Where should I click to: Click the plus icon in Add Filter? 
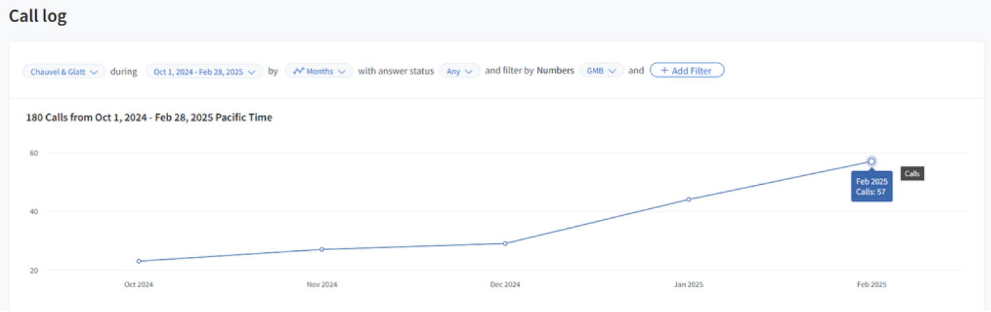click(664, 71)
